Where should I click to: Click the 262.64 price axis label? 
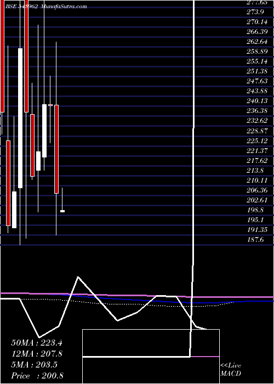(x=257, y=42)
